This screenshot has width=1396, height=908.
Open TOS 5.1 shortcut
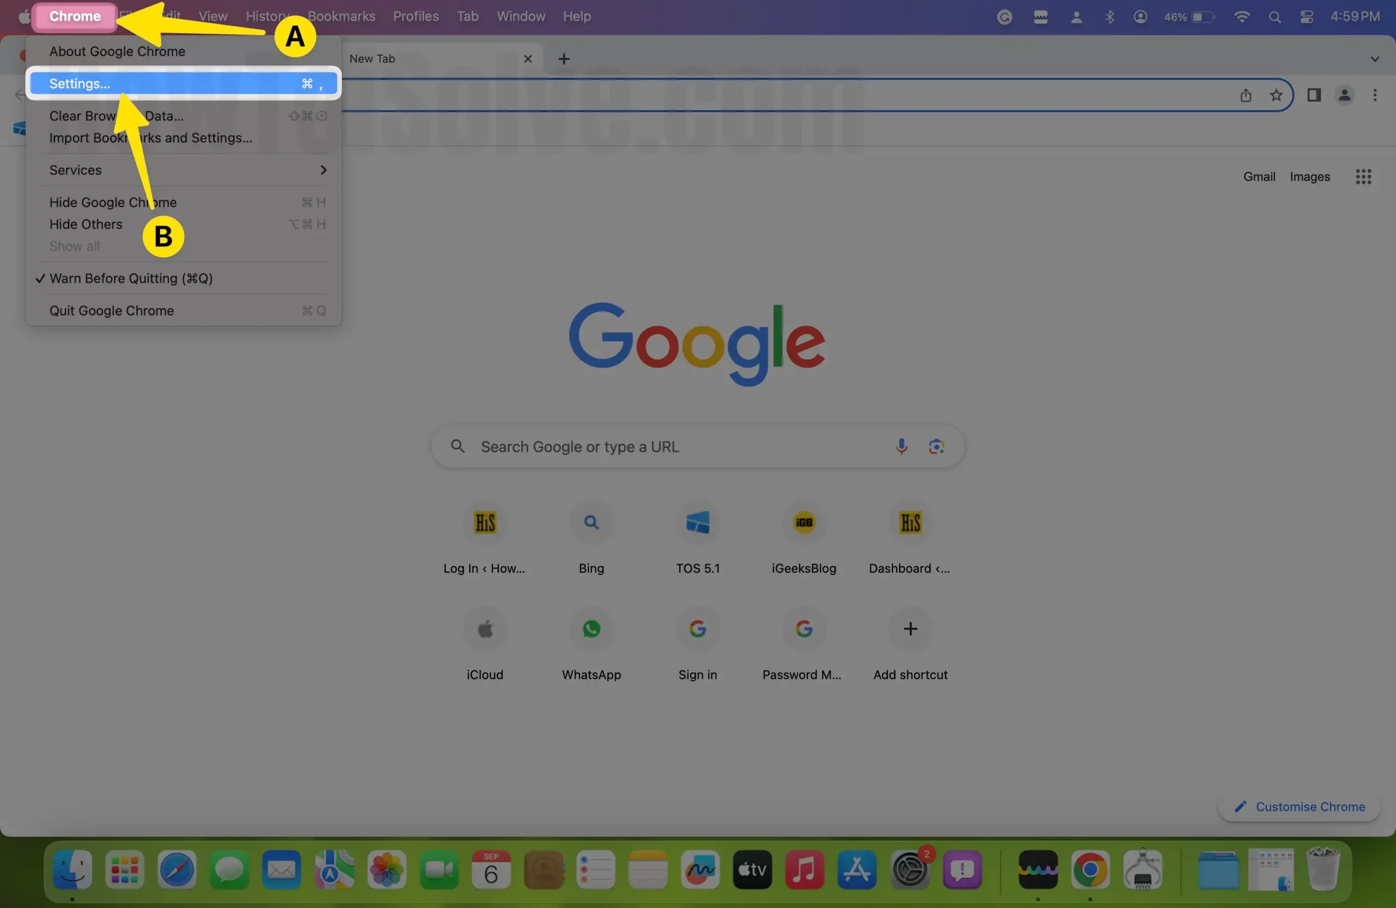coord(698,538)
